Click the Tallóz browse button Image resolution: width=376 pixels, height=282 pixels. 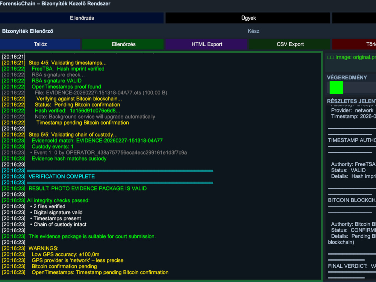[40, 44]
